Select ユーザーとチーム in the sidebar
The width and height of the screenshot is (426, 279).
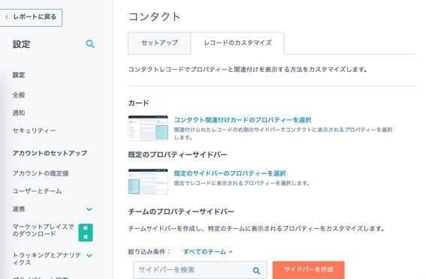38,191
